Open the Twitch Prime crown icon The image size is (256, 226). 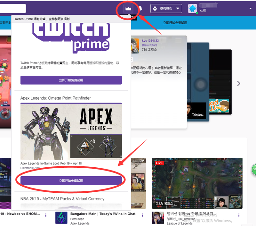[x=128, y=9]
